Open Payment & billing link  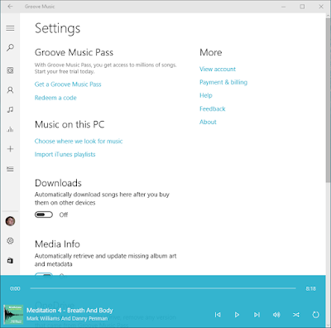[223, 82]
